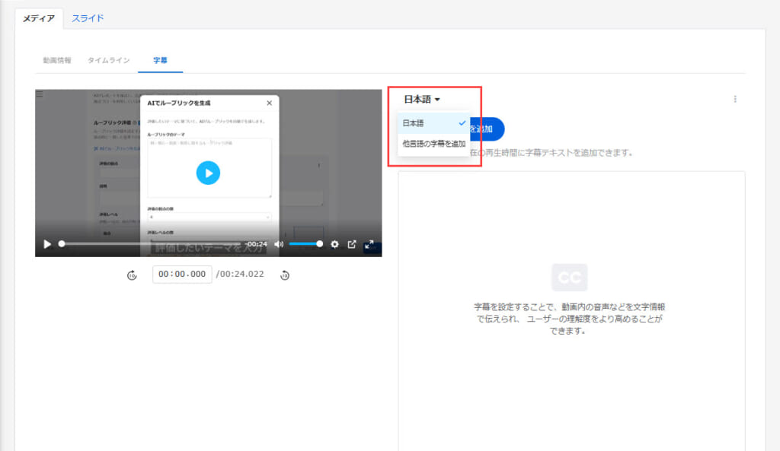Open the 動画情報 sub-tab
Image resolution: width=780 pixels, height=451 pixels.
(x=56, y=59)
